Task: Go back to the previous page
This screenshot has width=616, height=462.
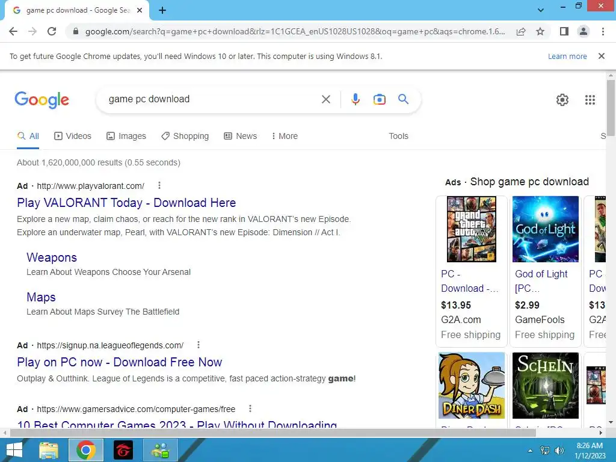Action: [13, 31]
